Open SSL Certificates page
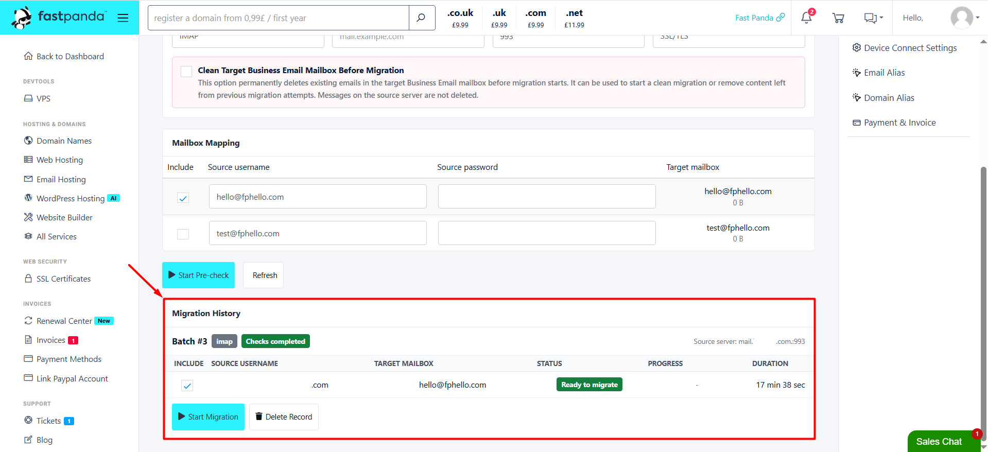 57,279
